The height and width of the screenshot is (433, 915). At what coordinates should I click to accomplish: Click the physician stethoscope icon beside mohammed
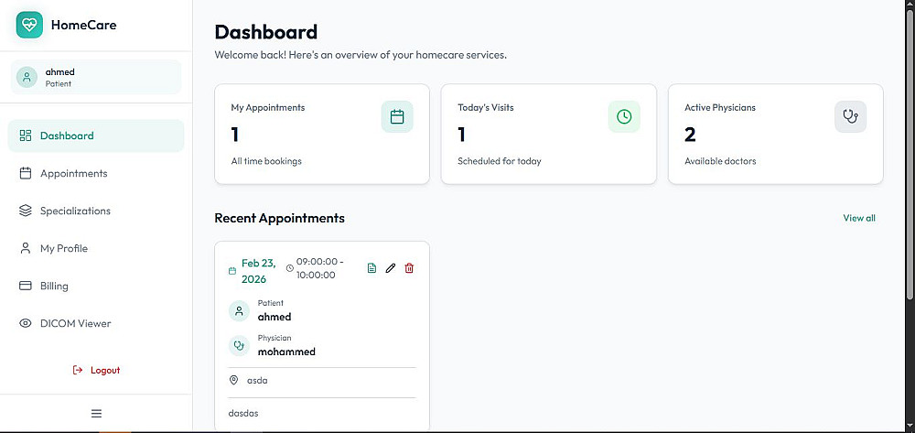(239, 346)
